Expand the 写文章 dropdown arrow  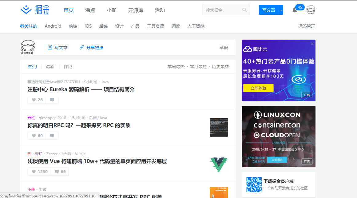[x=281, y=10]
